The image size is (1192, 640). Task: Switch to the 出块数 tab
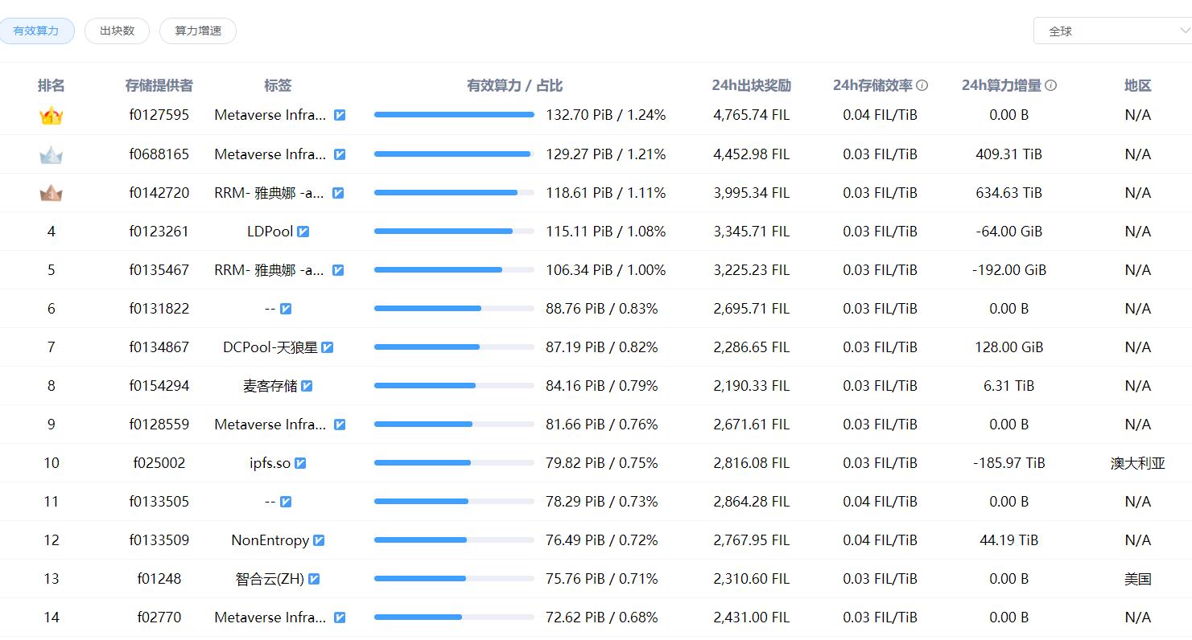coord(117,31)
